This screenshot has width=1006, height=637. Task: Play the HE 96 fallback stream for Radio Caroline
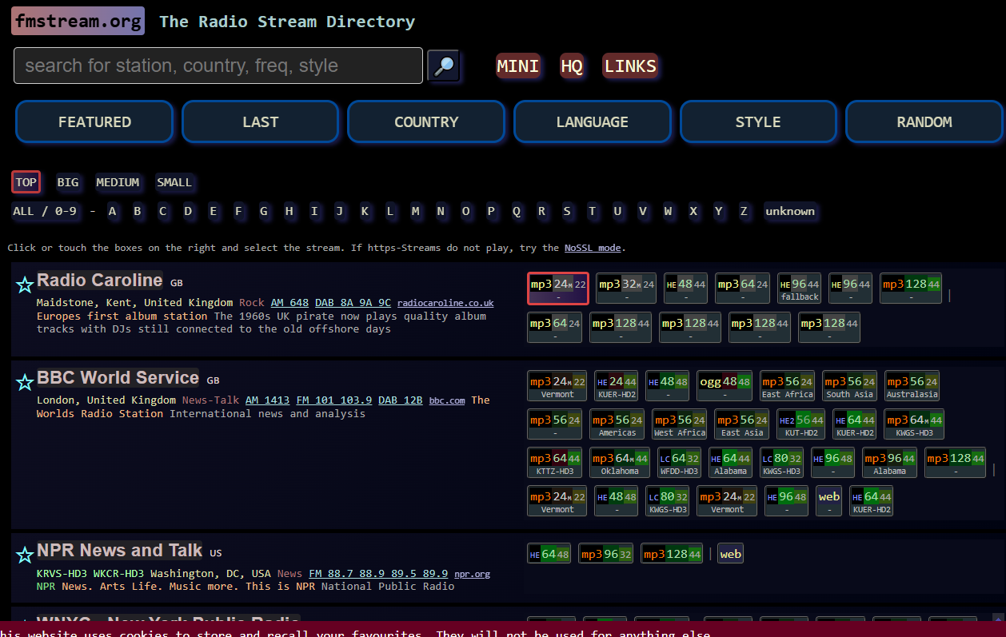click(x=800, y=288)
